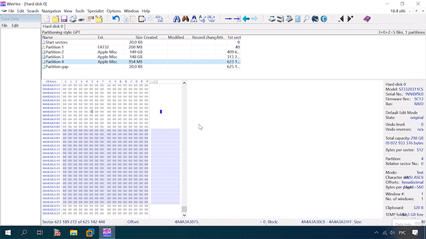Select the Start sectors row

(141, 42)
